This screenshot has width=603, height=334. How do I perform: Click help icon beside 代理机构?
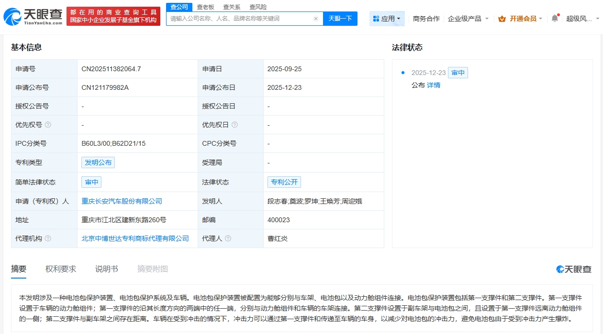48,238
